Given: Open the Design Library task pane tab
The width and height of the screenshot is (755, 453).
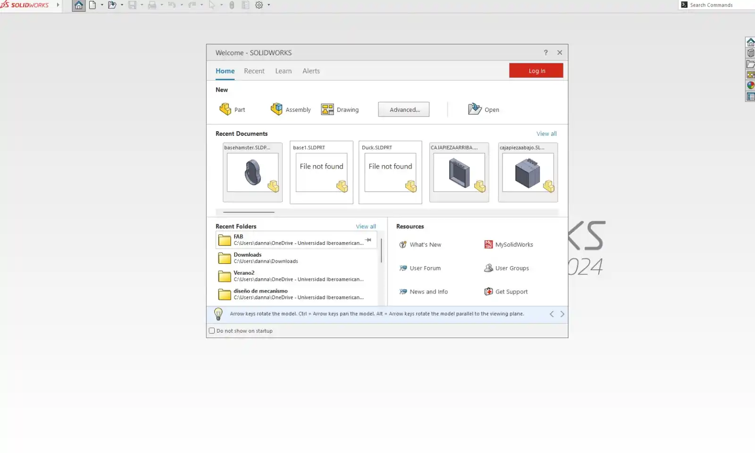Looking at the screenshot, I should pyautogui.click(x=750, y=53).
